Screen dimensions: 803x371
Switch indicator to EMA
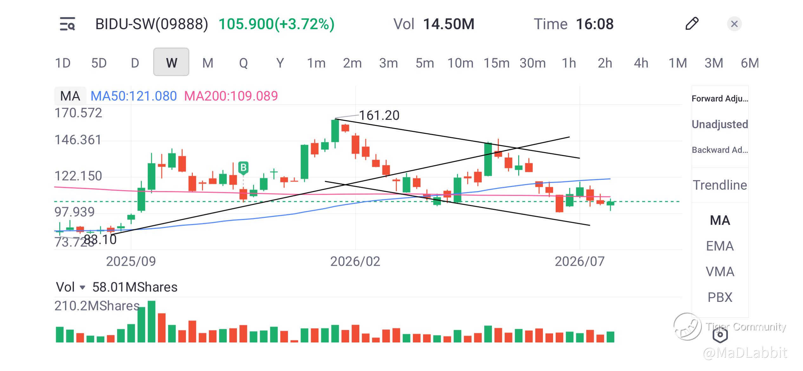click(x=720, y=246)
